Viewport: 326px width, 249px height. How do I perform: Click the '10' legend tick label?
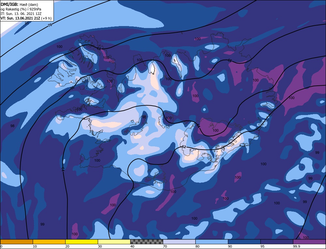35,246
